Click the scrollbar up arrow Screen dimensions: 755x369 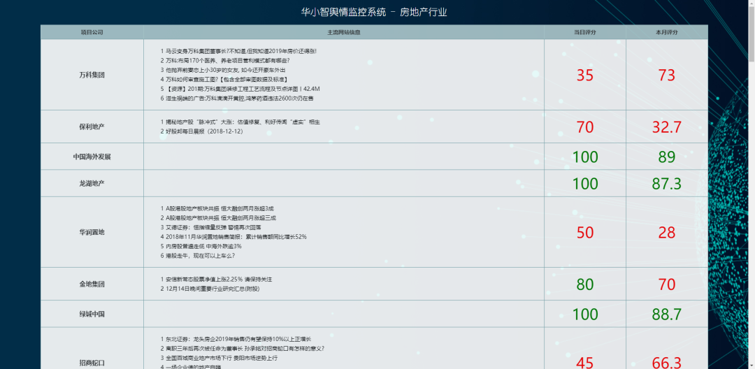click(751, 3)
